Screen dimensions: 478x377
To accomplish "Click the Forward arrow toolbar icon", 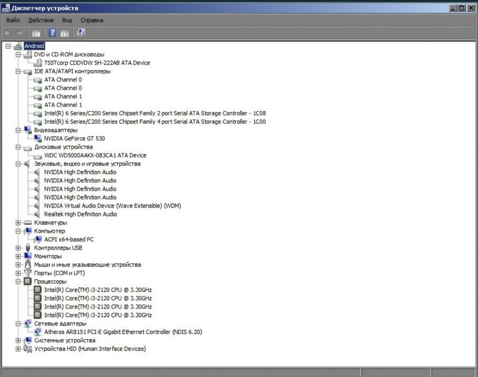I will point(19,33).
